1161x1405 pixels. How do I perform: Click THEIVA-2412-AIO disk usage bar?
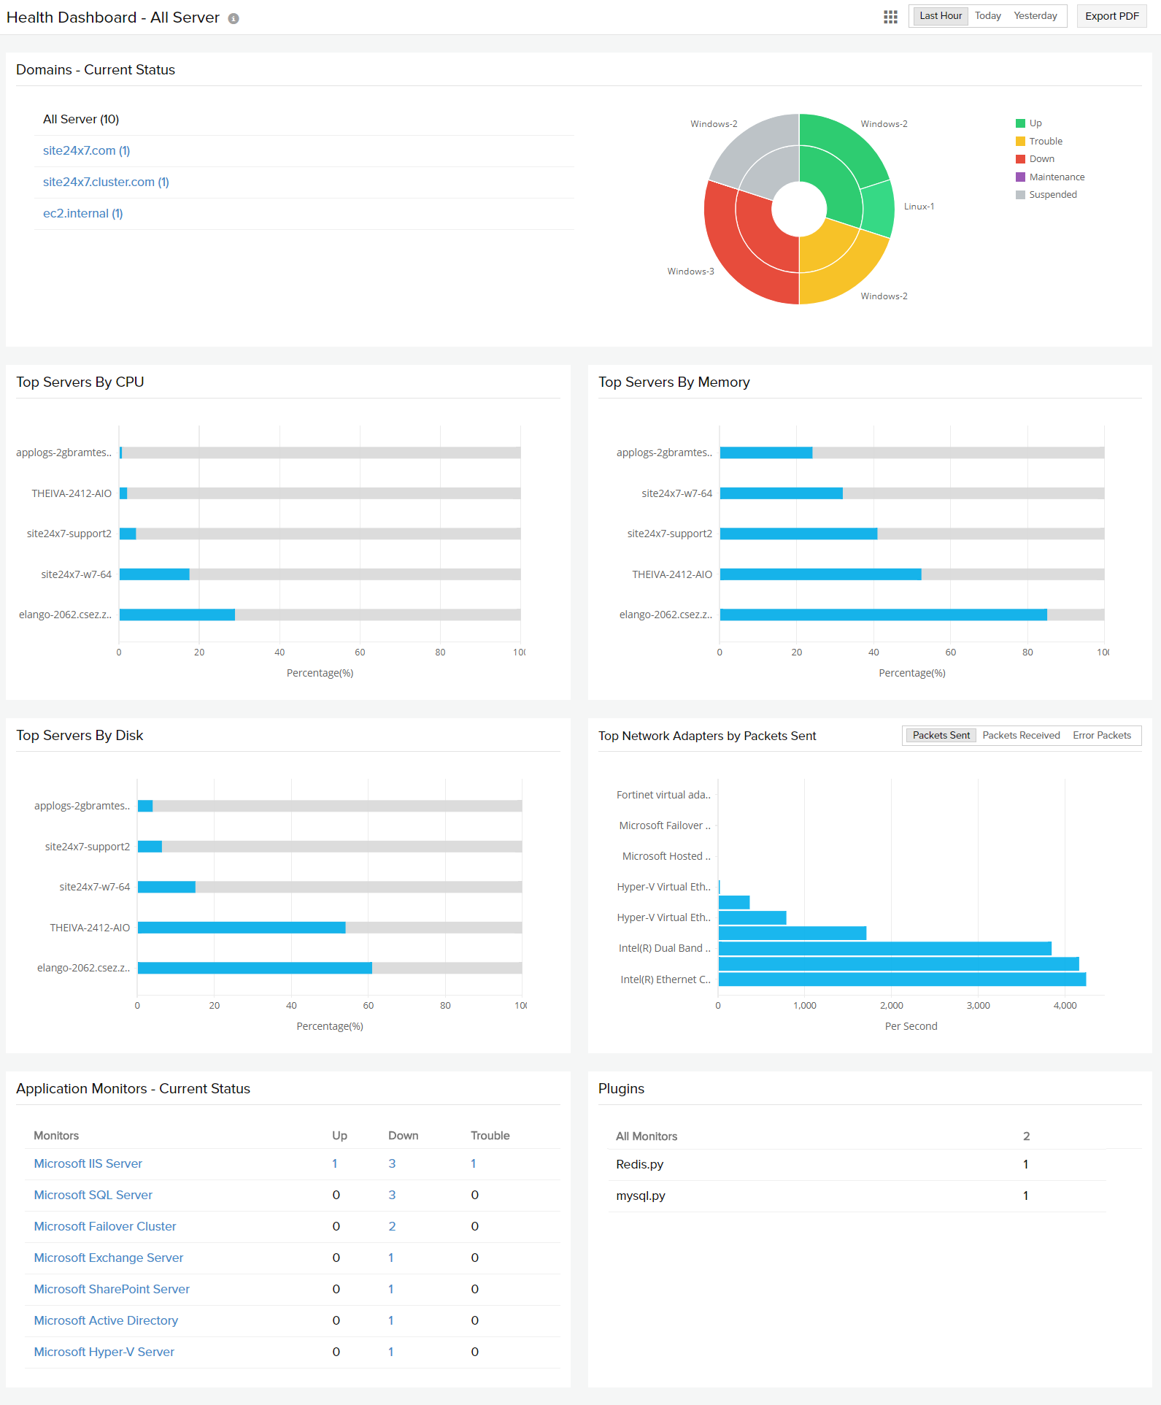(242, 928)
